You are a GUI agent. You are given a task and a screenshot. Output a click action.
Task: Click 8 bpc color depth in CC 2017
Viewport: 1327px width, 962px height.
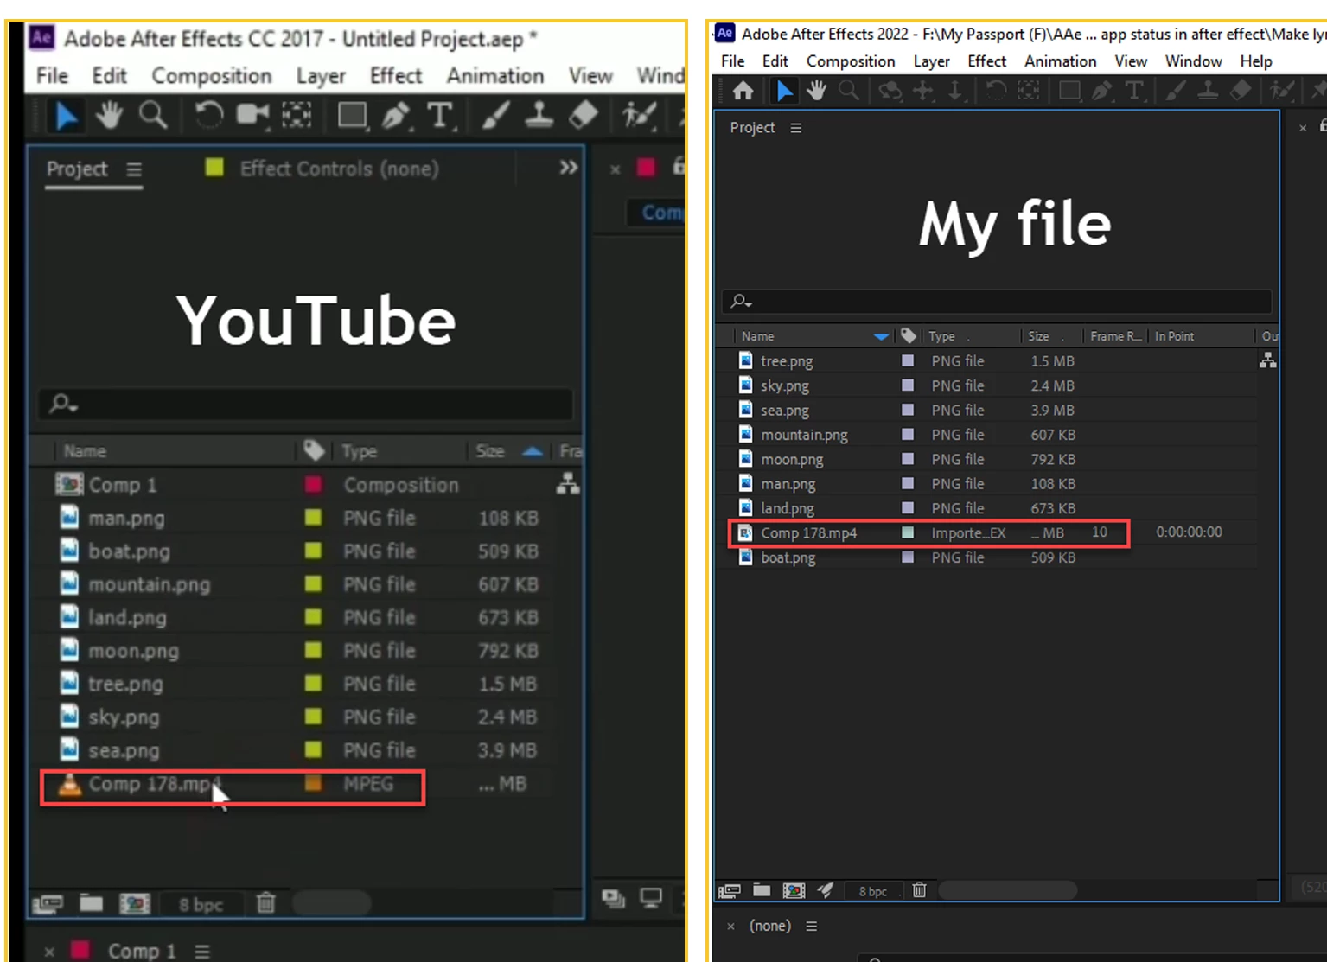(x=201, y=905)
